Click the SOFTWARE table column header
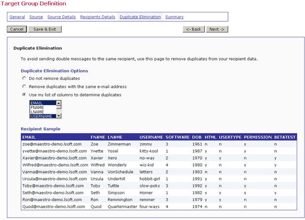 coord(177,137)
